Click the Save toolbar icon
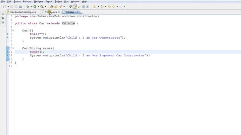This screenshot has height=135, width=241. coord(12,7)
